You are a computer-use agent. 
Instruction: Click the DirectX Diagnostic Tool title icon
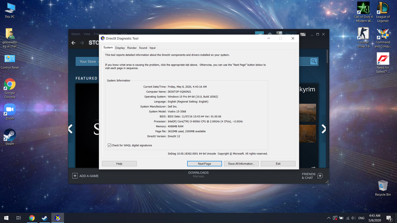pos(102,38)
